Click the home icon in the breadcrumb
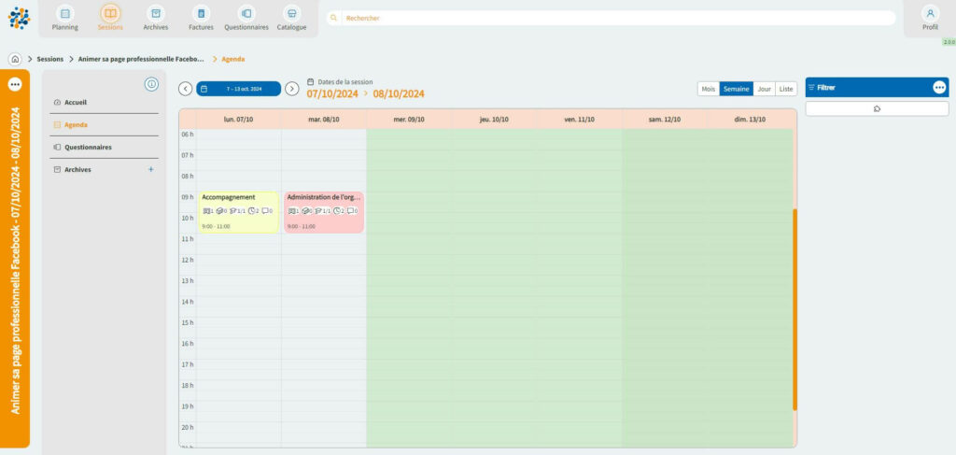 16,59
